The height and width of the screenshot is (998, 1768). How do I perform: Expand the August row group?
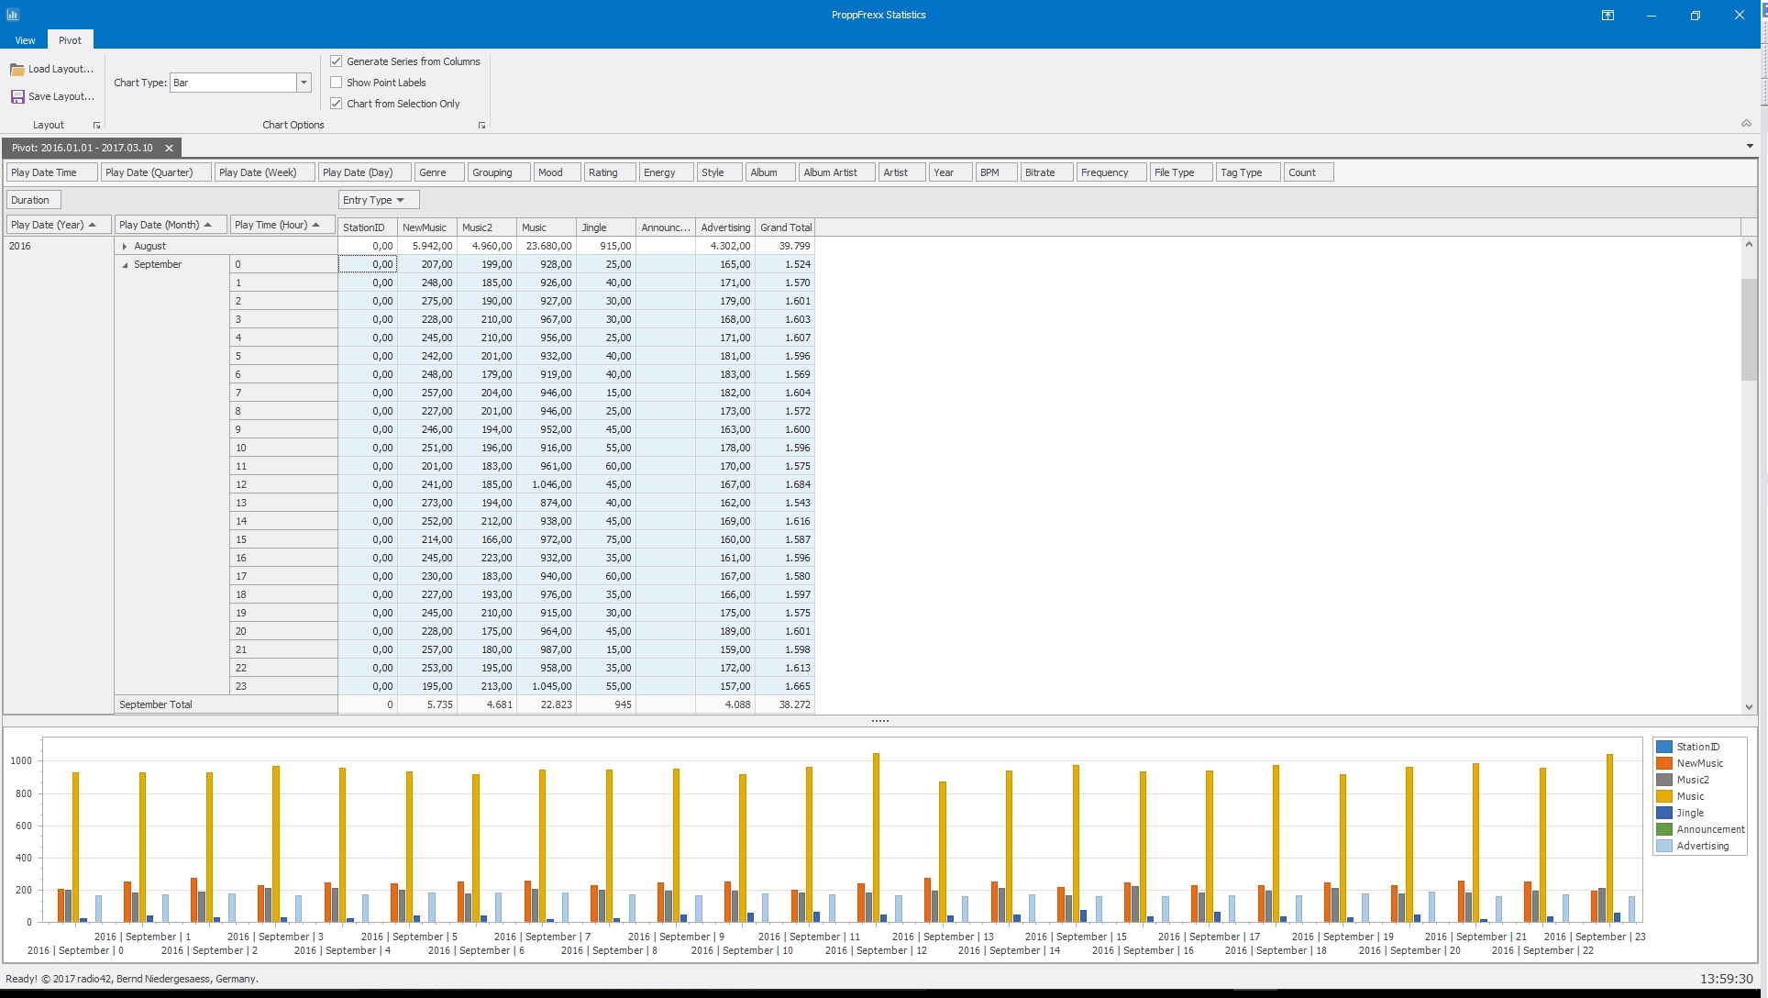point(125,246)
